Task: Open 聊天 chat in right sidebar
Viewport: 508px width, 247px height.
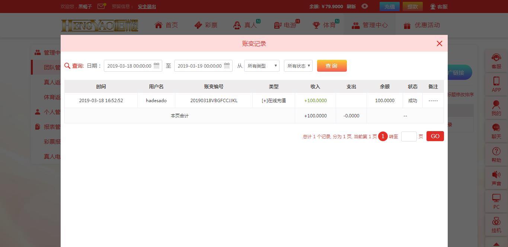Action: coord(496,131)
